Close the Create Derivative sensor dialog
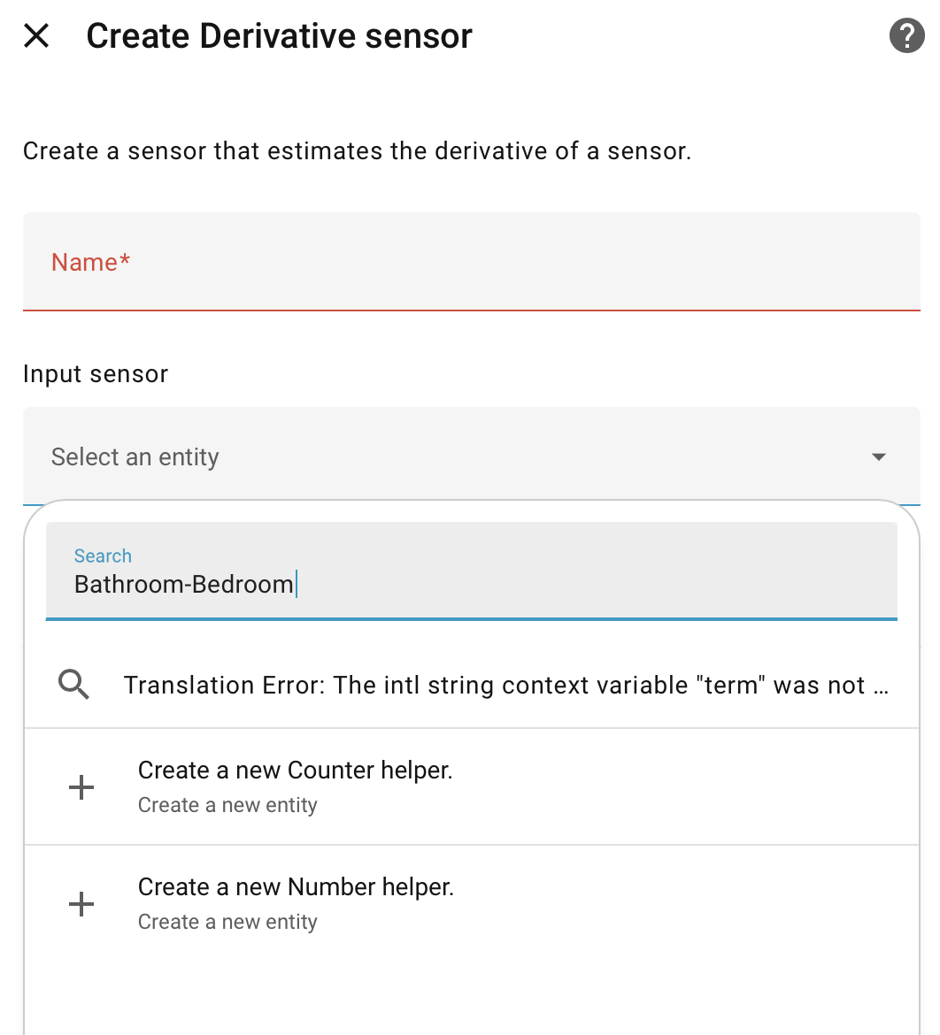The image size is (940, 1035). coord(36,36)
